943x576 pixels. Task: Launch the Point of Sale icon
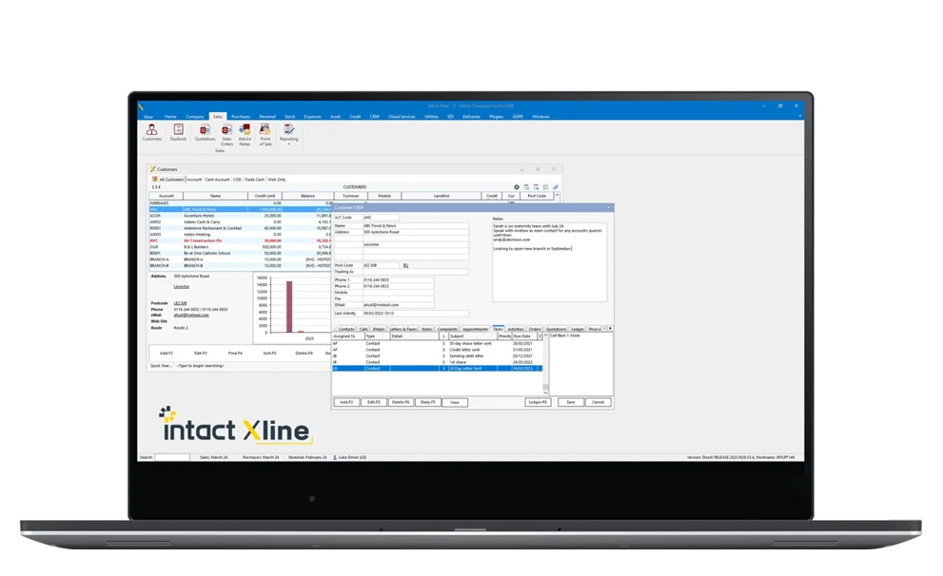(265, 135)
